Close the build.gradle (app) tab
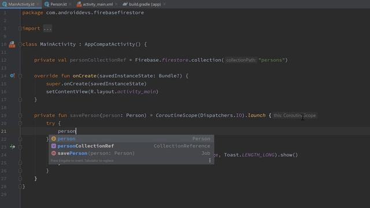 (x=164, y=4)
